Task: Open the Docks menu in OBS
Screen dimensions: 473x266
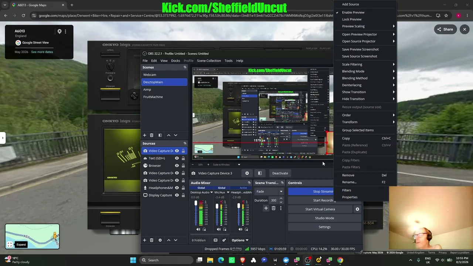Action: point(176,61)
